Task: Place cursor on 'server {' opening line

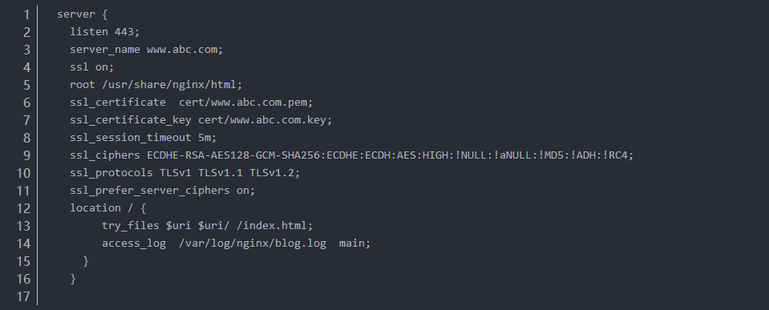Action: [83, 14]
